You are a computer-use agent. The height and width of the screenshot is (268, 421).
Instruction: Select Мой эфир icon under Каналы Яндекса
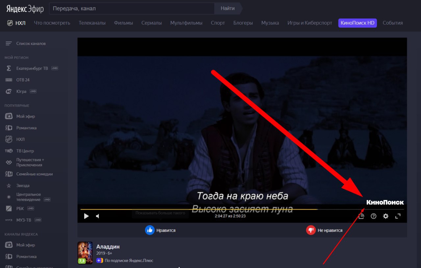(9, 245)
